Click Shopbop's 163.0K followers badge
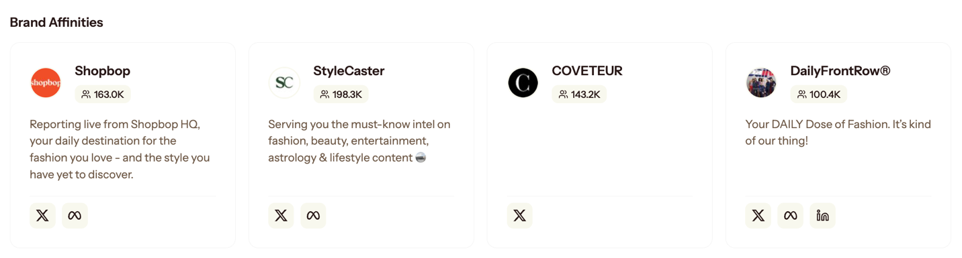Screen dimensions: 962x258 click(x=103, y=94)
